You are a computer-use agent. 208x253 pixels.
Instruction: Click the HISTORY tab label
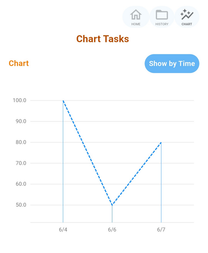162,24
